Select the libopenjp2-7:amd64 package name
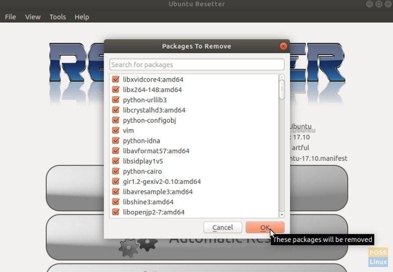Image resolution: width=393 pixels, height=272 pixels. [x=154, y=212]
